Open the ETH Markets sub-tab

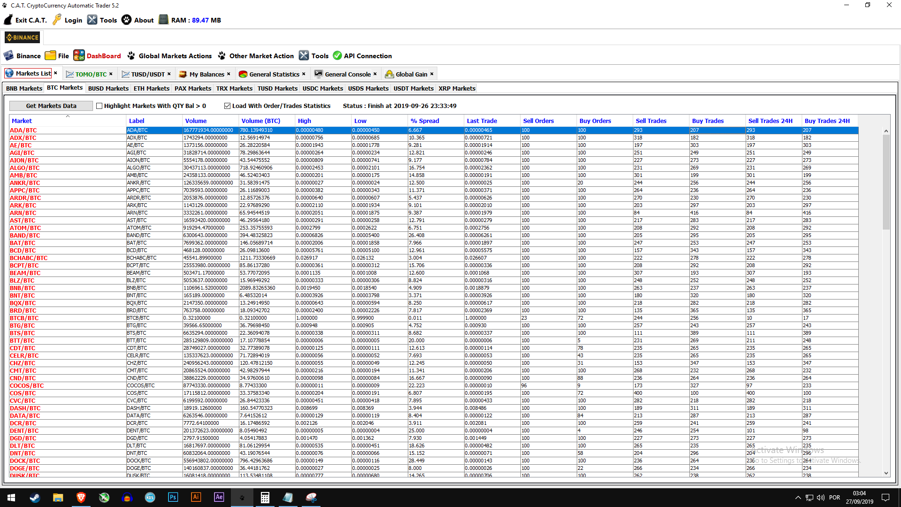point(151,88)
